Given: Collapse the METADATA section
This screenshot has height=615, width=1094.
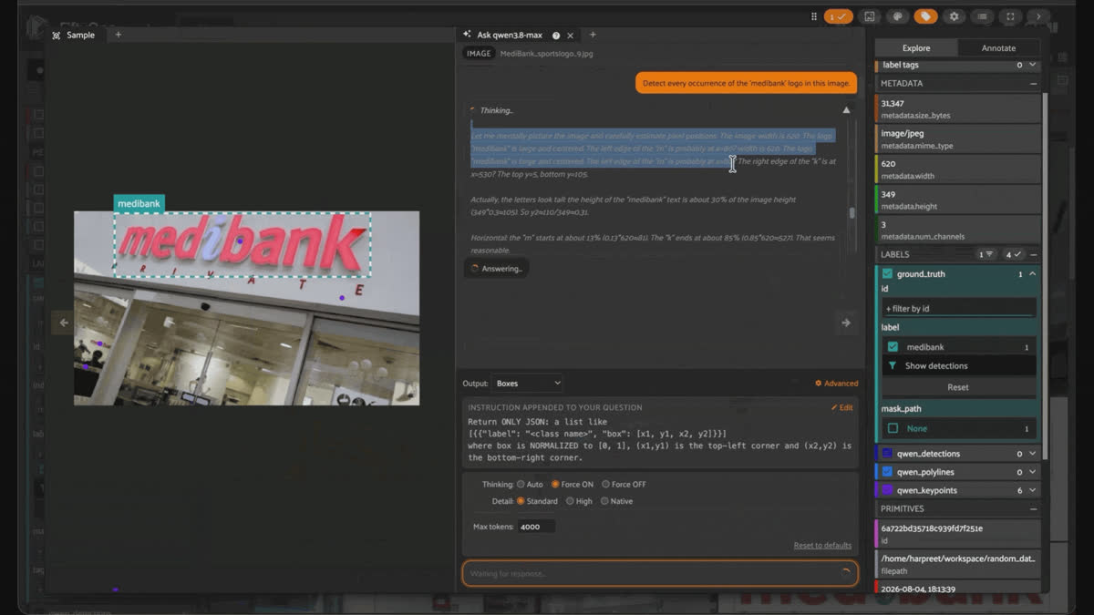Looking at the screenshot, I should click(x=1033, y=83).
